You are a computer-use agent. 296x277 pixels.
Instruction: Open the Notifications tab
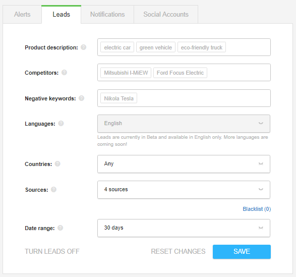tap(107, 14)
